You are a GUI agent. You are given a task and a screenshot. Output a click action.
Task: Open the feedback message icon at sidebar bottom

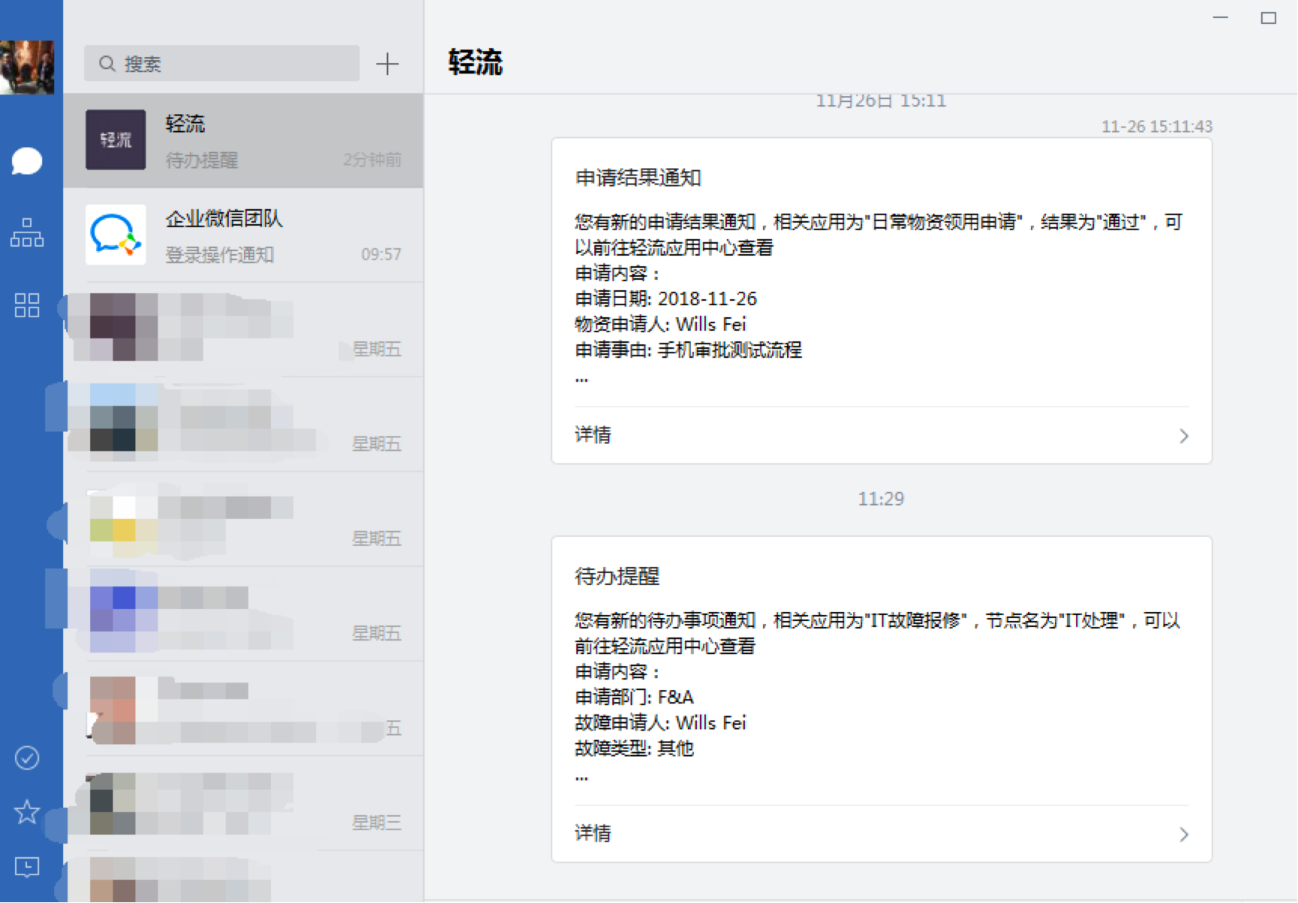(x=27, y=868)
